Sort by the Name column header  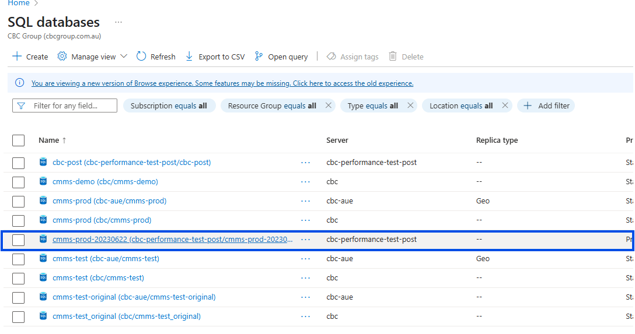(49, 140)
